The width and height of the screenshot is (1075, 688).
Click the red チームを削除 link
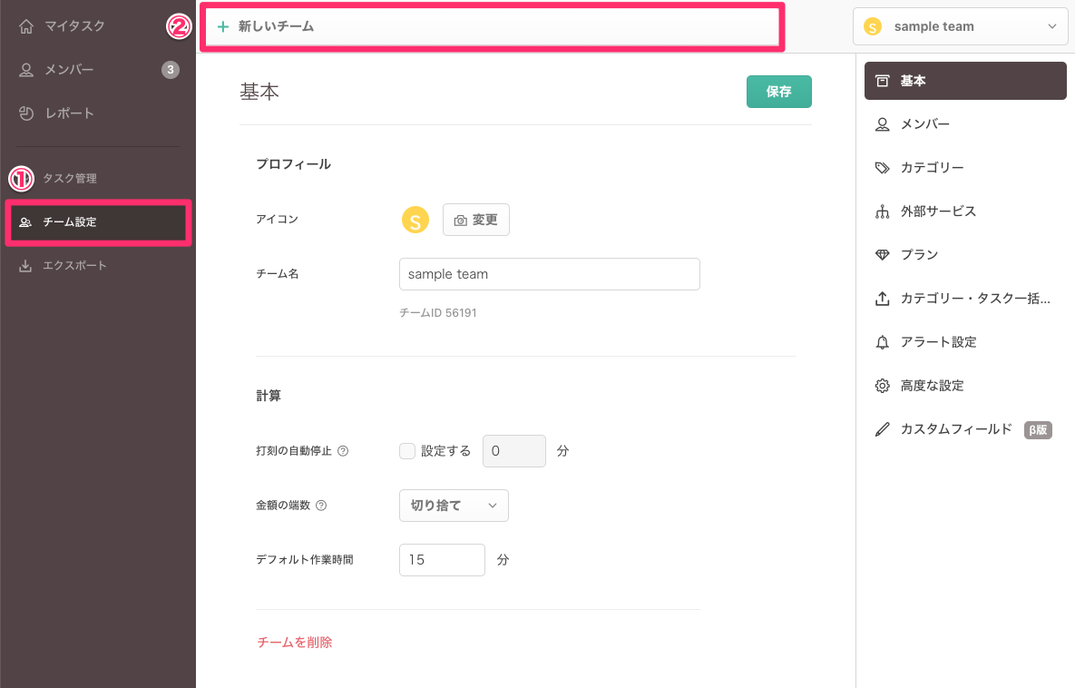[x=295, y=643]
